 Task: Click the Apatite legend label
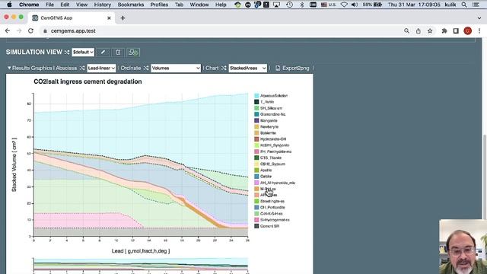point(266,170)
